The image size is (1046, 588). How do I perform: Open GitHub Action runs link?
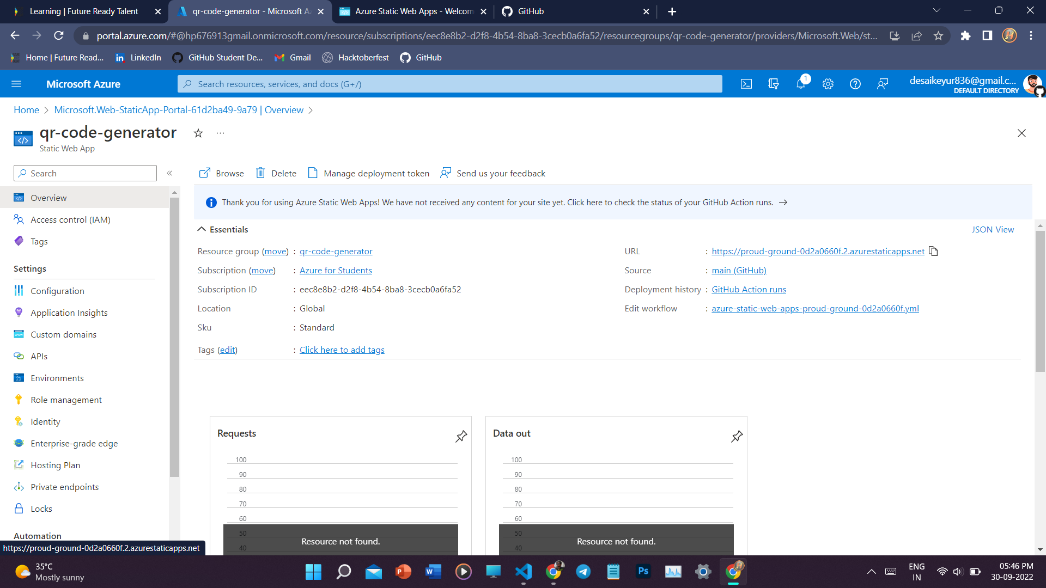coord(749,289)
